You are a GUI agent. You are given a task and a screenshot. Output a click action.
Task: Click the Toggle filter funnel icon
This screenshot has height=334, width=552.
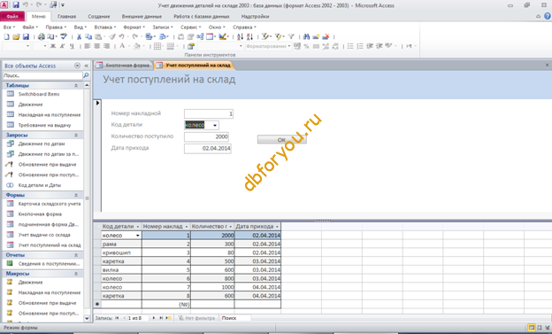pos(291,36)
